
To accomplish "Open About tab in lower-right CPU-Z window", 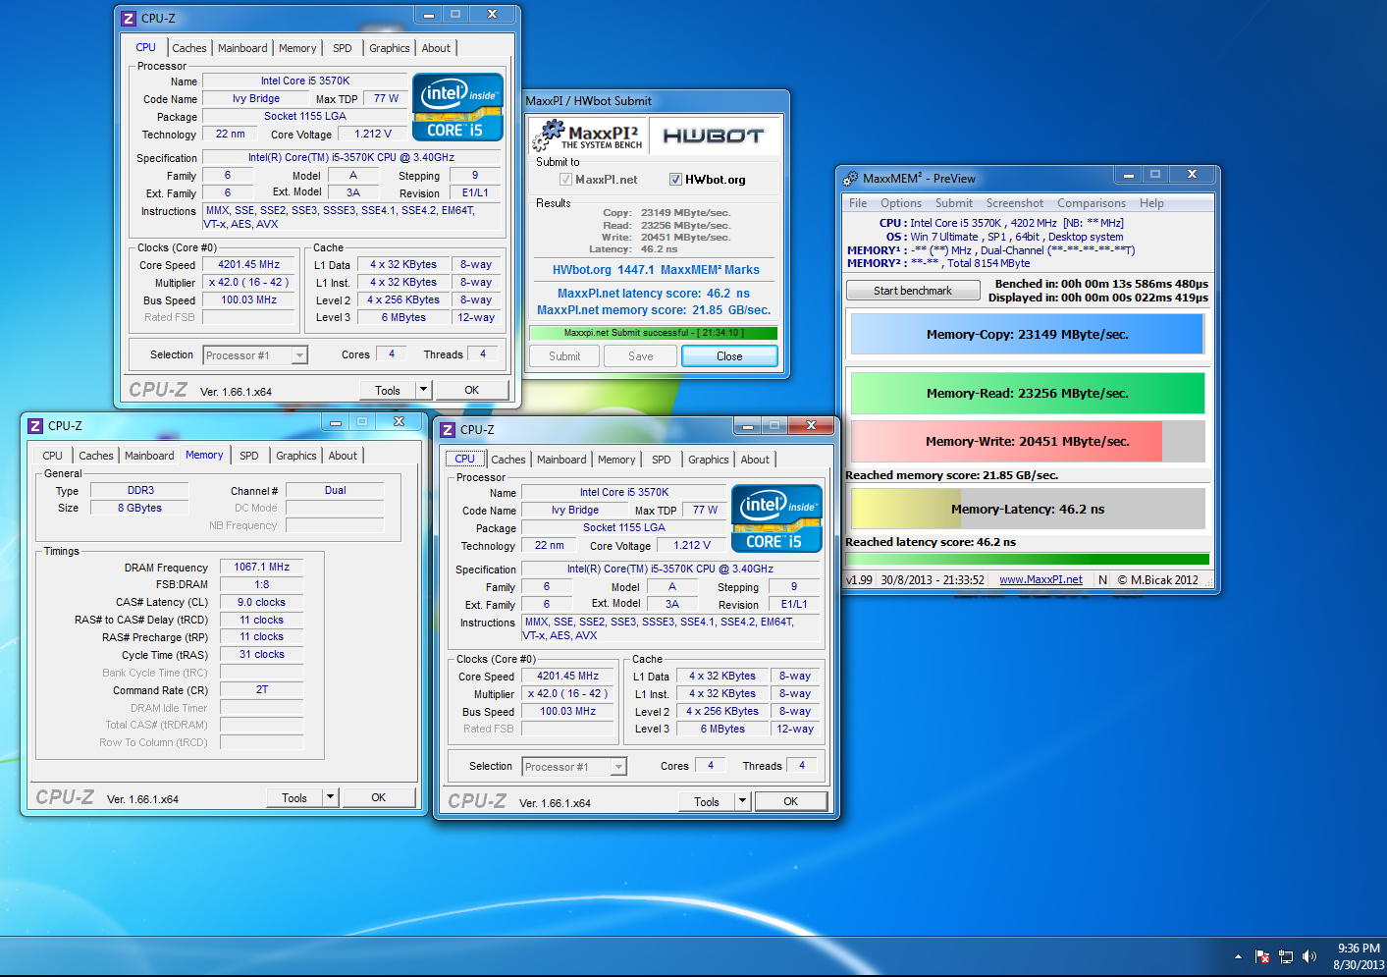I will pos(755,460).
